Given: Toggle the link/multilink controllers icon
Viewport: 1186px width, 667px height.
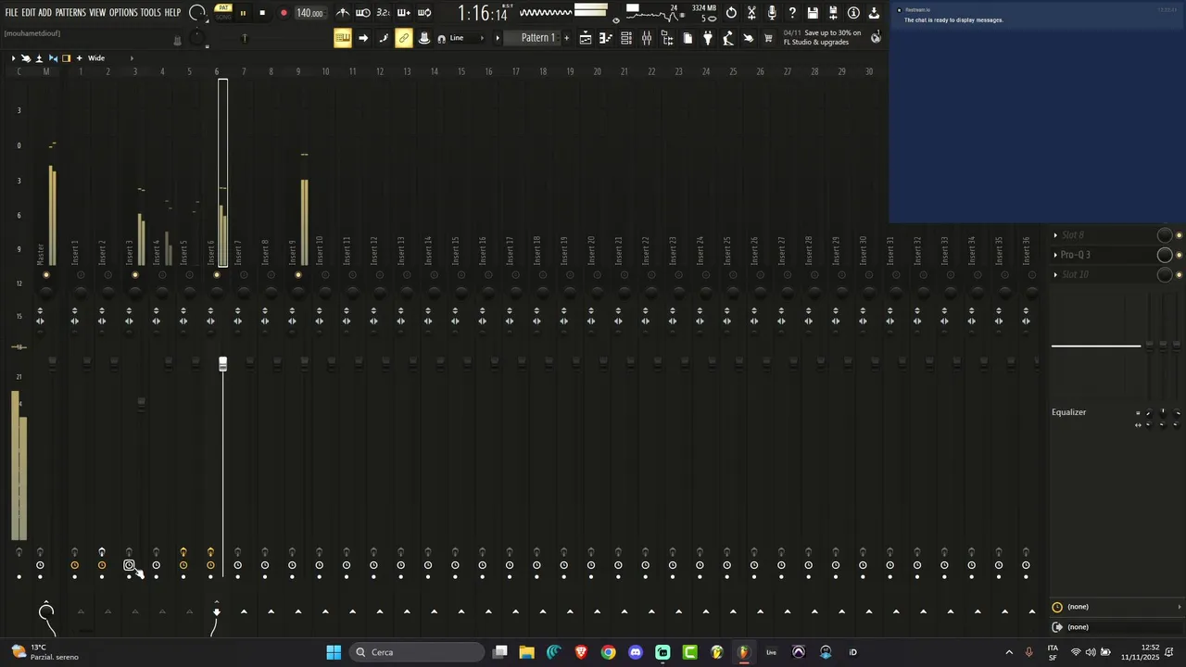Looking at the screenshot, I should 404,38.
